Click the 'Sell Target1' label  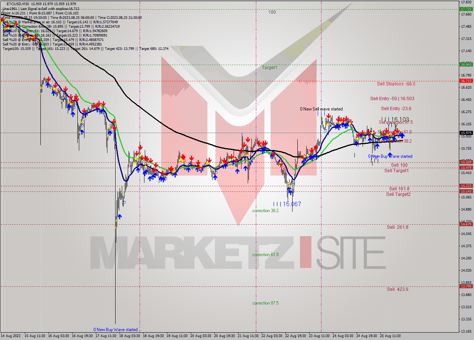point(396,171)
